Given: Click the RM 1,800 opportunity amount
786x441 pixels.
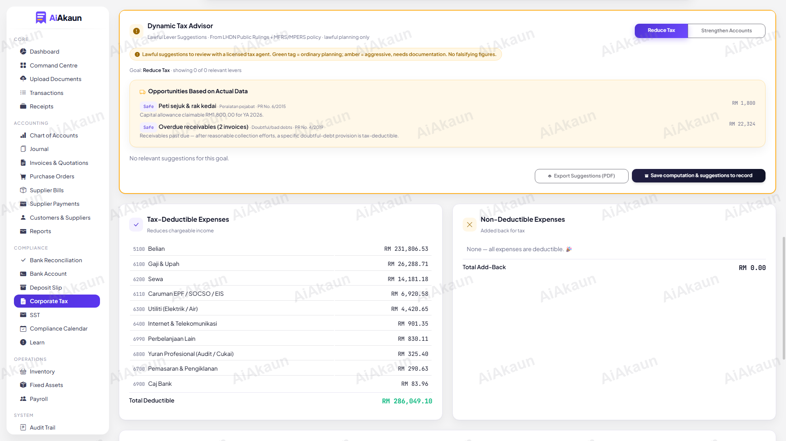Looking at the screenshot, I should [x=743, y=103].
